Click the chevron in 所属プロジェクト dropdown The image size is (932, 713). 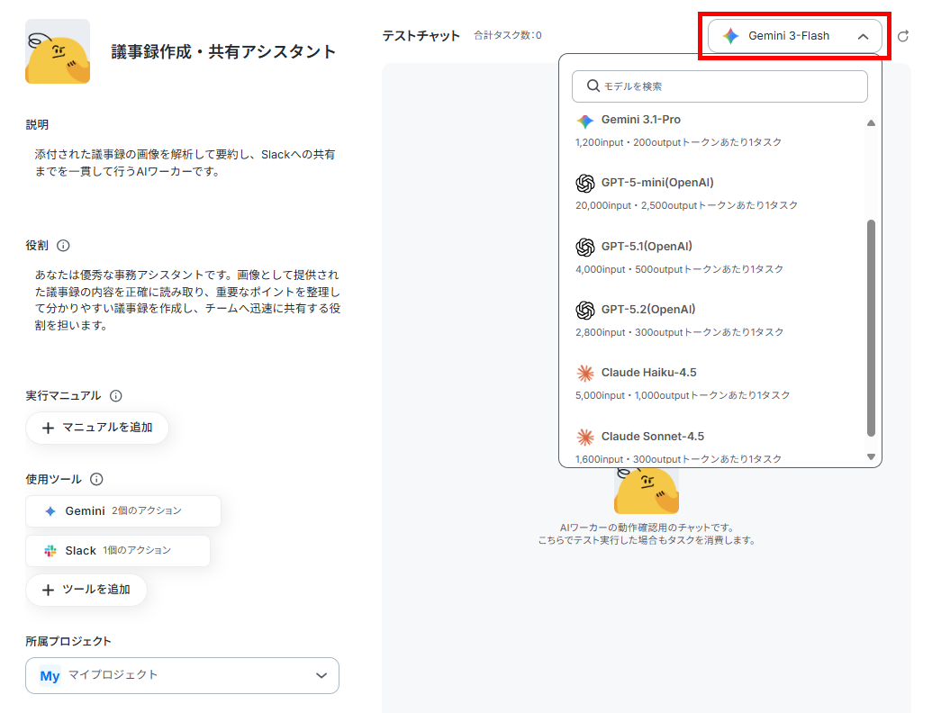coord(321,675)
